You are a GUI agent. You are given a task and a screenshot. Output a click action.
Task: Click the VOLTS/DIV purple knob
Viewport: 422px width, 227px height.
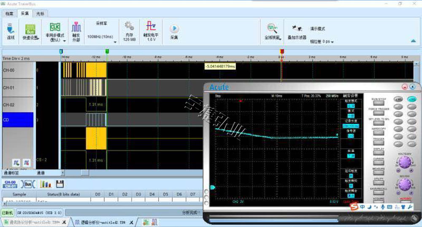tap(405, 162)
